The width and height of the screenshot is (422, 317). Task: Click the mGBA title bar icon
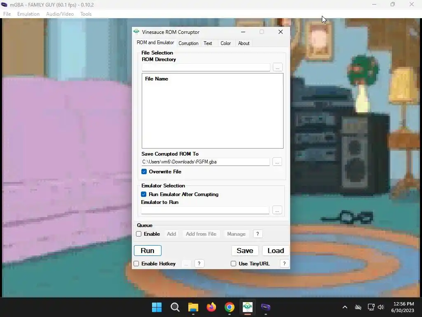click(x=4, y=5)
